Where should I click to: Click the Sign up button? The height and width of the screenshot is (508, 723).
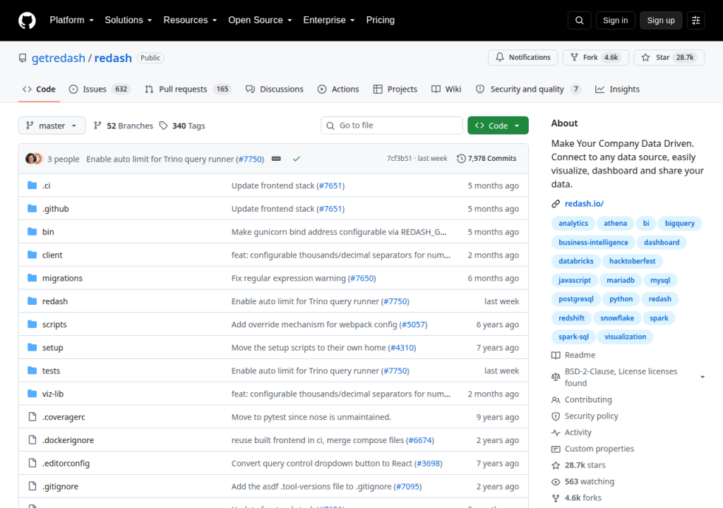coord(661,20)
